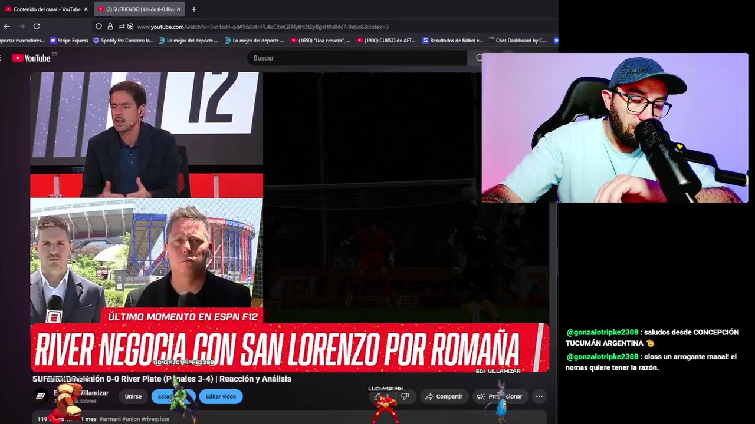Open a new browser tab with plus

pos(193,9)
